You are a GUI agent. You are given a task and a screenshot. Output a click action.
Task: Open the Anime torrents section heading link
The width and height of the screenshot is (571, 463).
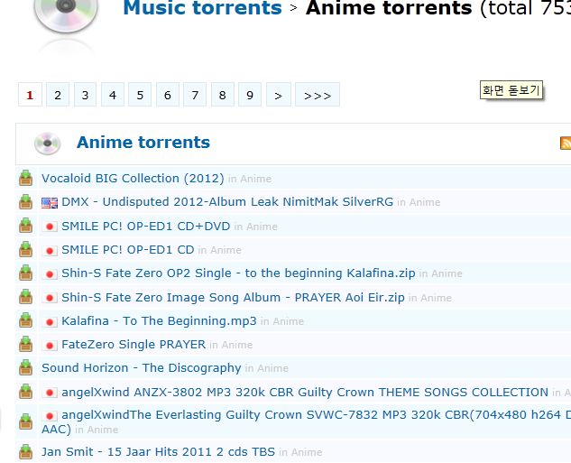coord(143,143)
